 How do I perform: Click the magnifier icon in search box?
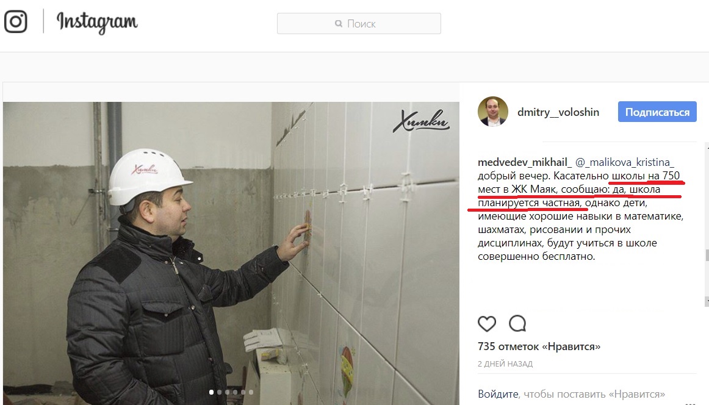(338, 24)
